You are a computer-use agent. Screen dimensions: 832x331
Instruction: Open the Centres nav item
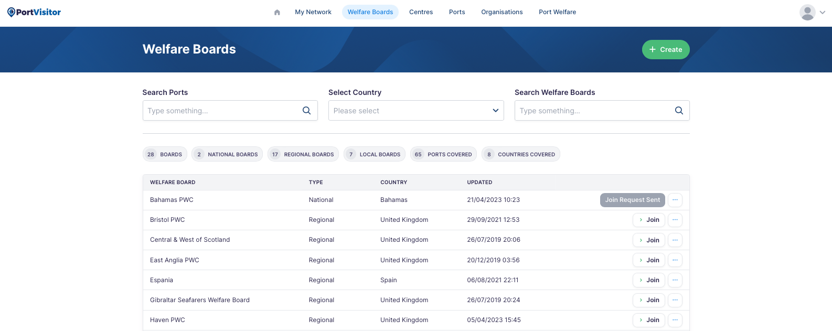click(421, 12)
